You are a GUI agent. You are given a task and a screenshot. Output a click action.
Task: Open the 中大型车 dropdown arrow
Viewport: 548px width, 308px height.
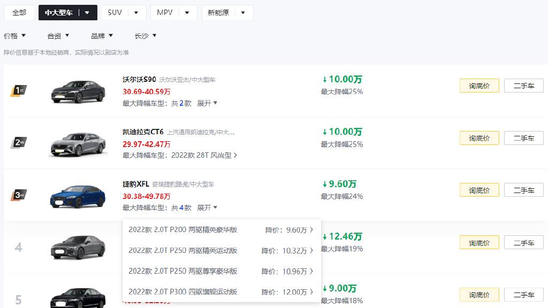(x=87, y=13)
